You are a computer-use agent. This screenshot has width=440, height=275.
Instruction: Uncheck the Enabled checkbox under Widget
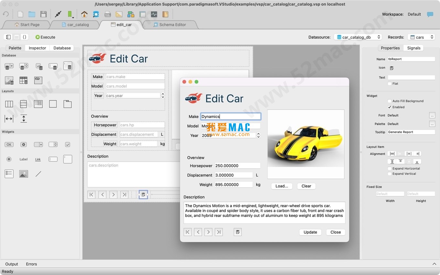(x=390, y=107)
